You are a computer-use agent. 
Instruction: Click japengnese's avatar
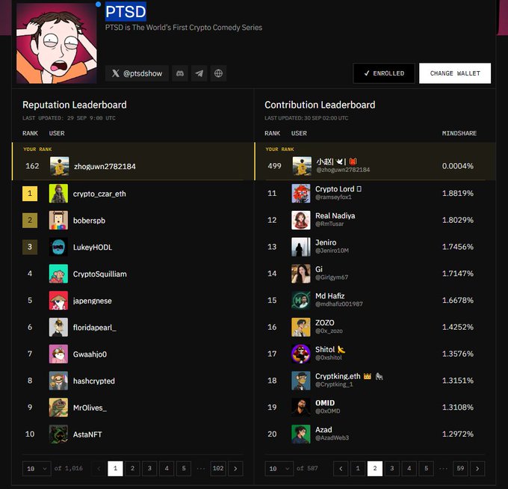coord(58,301)
